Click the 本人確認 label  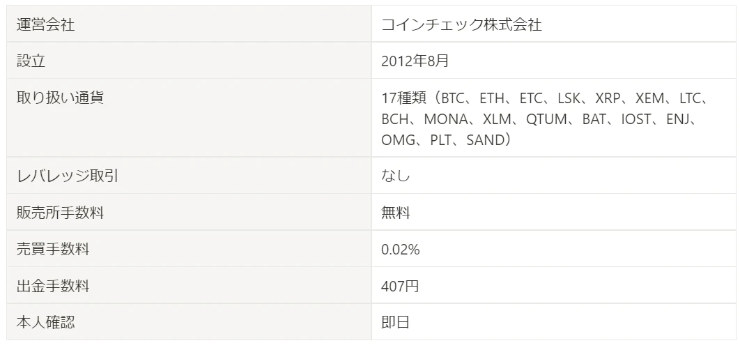click(45, 323)
